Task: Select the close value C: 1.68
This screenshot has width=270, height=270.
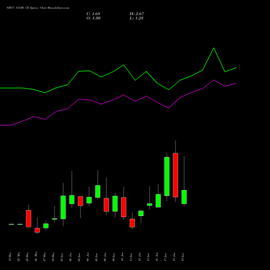Action: (x=93, y=13)
